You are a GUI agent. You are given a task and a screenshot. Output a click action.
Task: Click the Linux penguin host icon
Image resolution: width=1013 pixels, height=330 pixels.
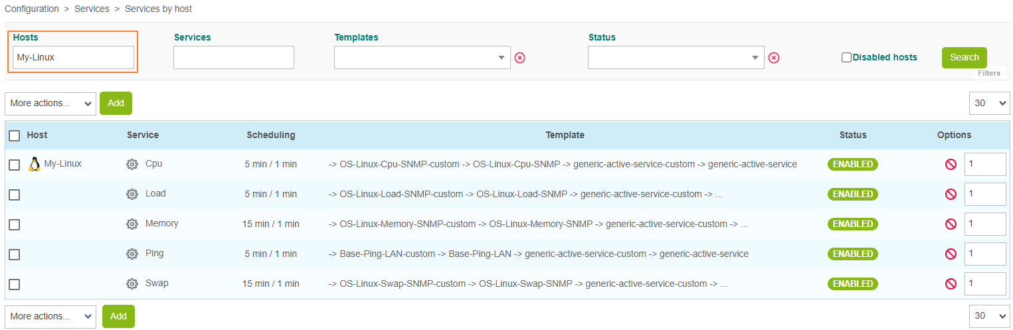pos(35,164)
